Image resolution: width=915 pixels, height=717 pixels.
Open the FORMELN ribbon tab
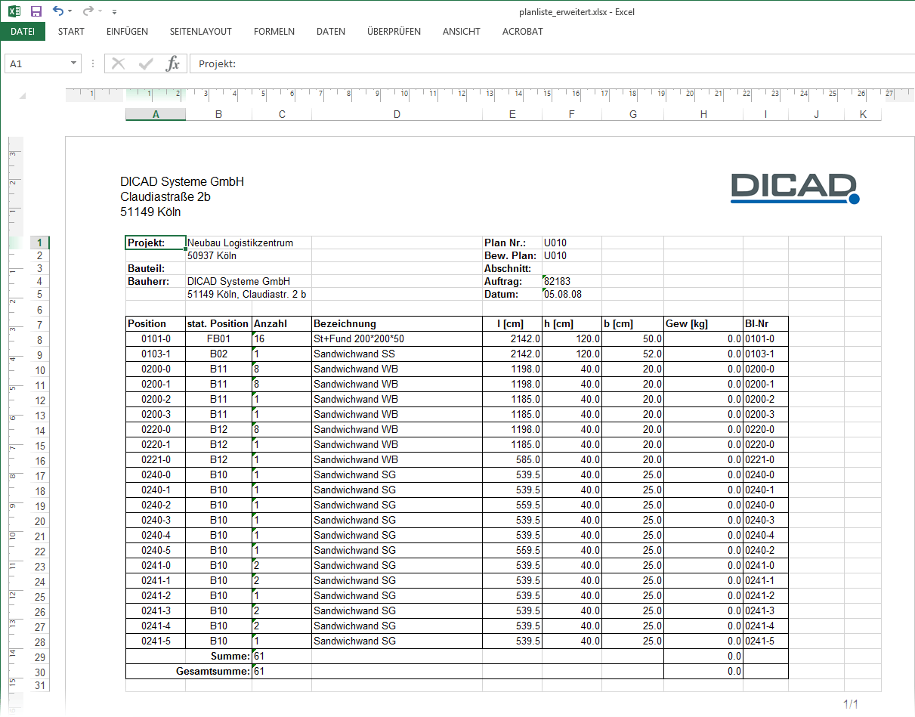click(274, 32)
